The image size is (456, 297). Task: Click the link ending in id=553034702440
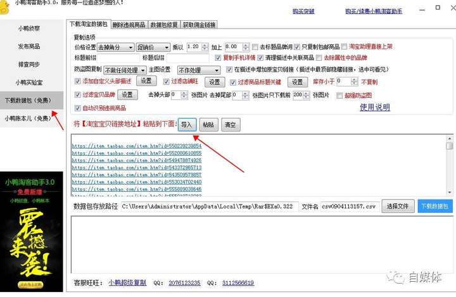coord(137,182)
